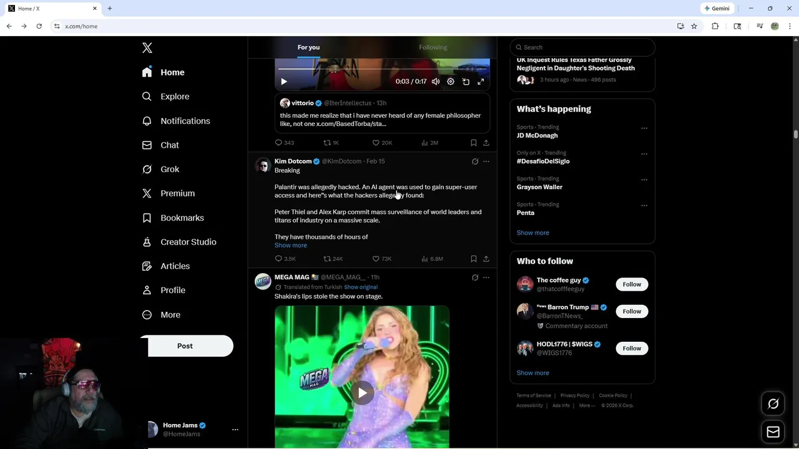Repost the post with 1K reposts

point(331,143)
